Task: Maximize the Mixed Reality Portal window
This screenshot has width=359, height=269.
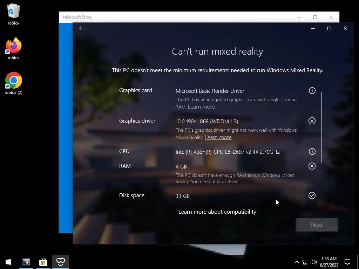Action: pos(329,28)
